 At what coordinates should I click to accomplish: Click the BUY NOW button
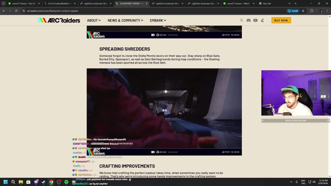[x=281, y=20]
